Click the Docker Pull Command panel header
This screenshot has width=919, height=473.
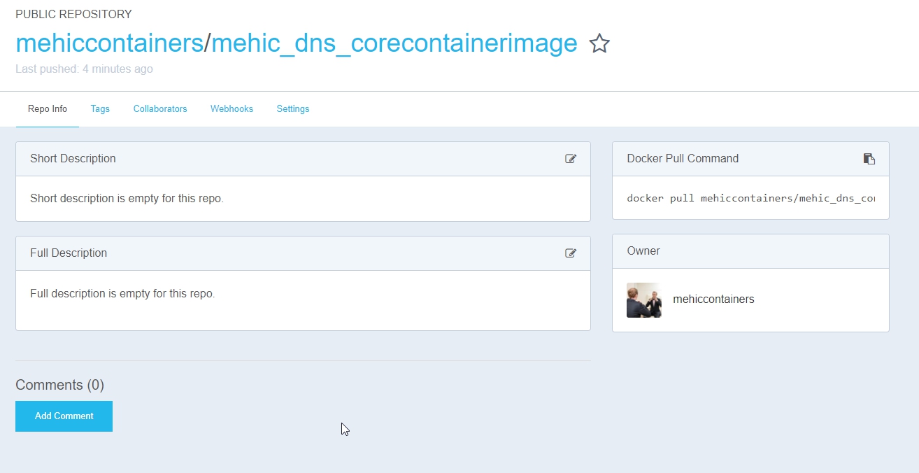click(683, 159)
